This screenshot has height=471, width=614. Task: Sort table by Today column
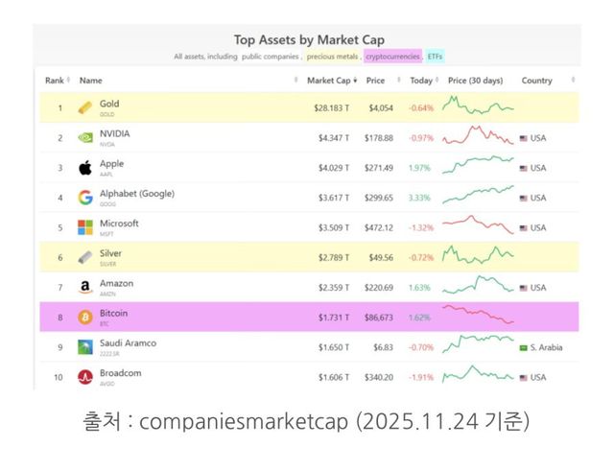[422, 81]
